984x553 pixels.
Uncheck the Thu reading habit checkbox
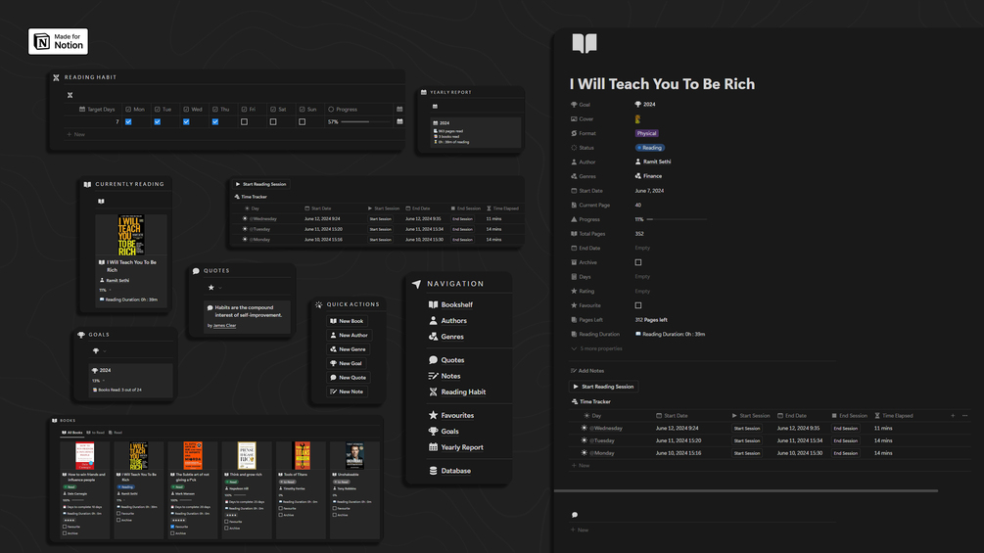pos(214,122)
